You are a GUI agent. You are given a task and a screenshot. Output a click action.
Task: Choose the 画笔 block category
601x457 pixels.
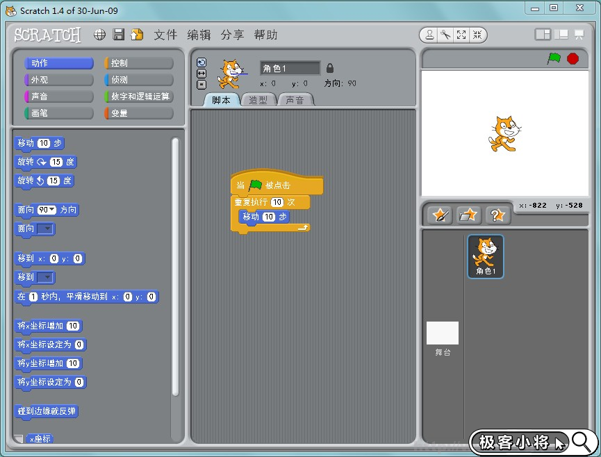coord(58,113)
